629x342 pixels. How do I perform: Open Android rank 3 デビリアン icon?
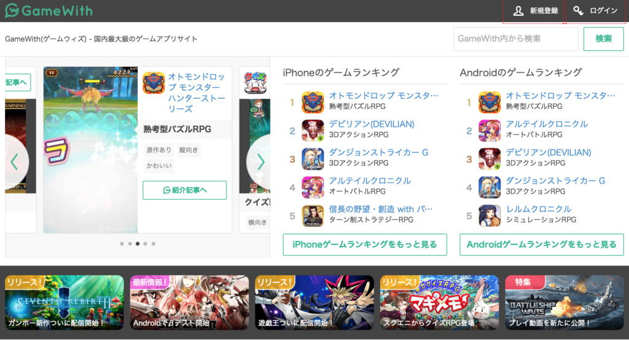[490, 159]
